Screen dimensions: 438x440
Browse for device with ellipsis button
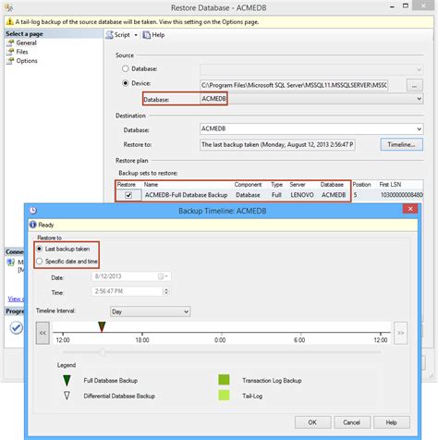click(415, 85)
